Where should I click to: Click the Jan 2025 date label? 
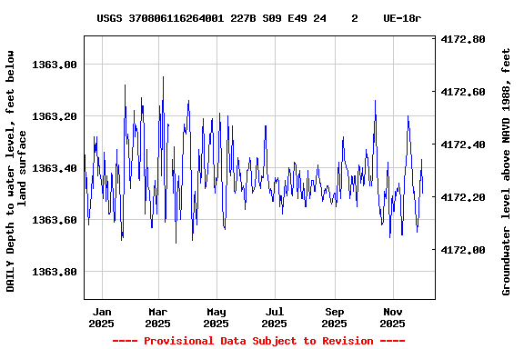coord(102,317)
